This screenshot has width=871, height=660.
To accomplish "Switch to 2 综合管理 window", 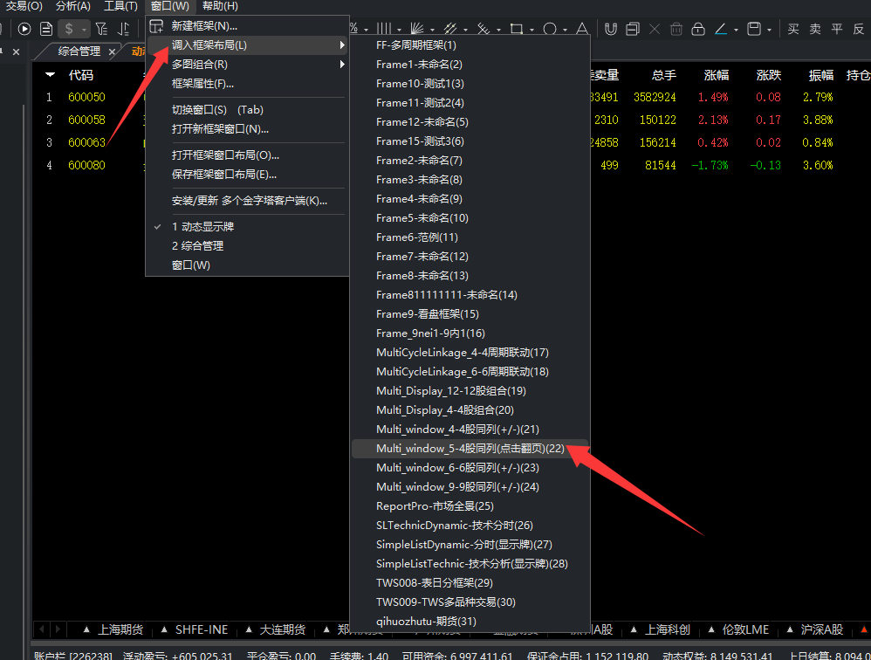I will (x=197, y=246).
